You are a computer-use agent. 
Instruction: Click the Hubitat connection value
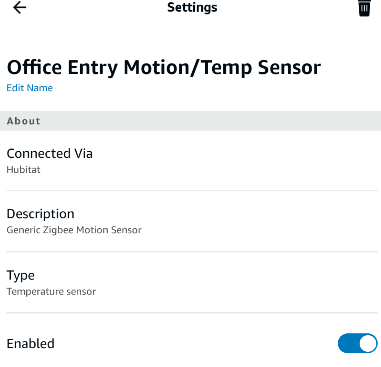coord(24,170)
